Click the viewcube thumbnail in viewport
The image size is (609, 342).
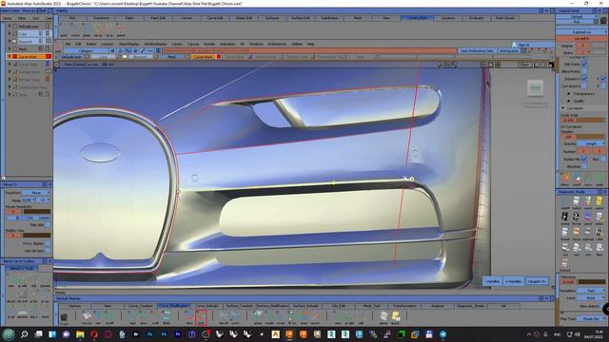(x=535, y=88)
